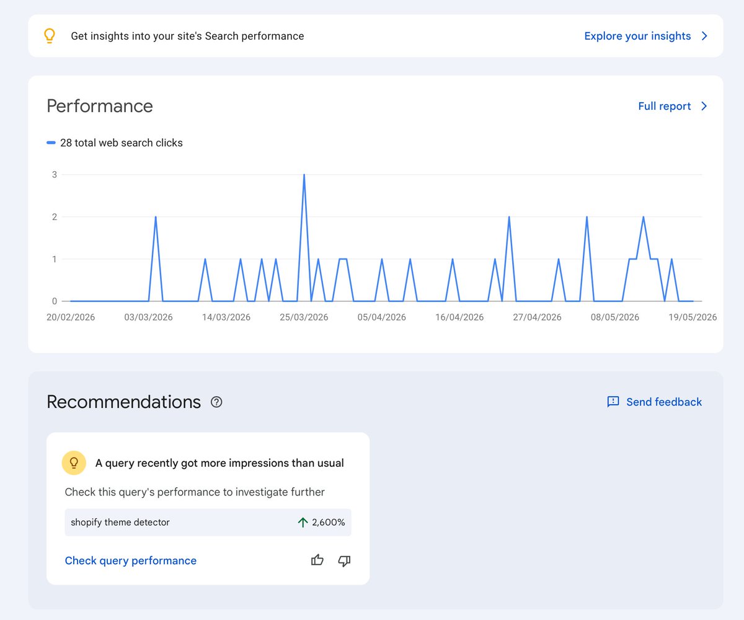Click the chevron next to Full report
The image size is (744, 620).
[704, 106]
